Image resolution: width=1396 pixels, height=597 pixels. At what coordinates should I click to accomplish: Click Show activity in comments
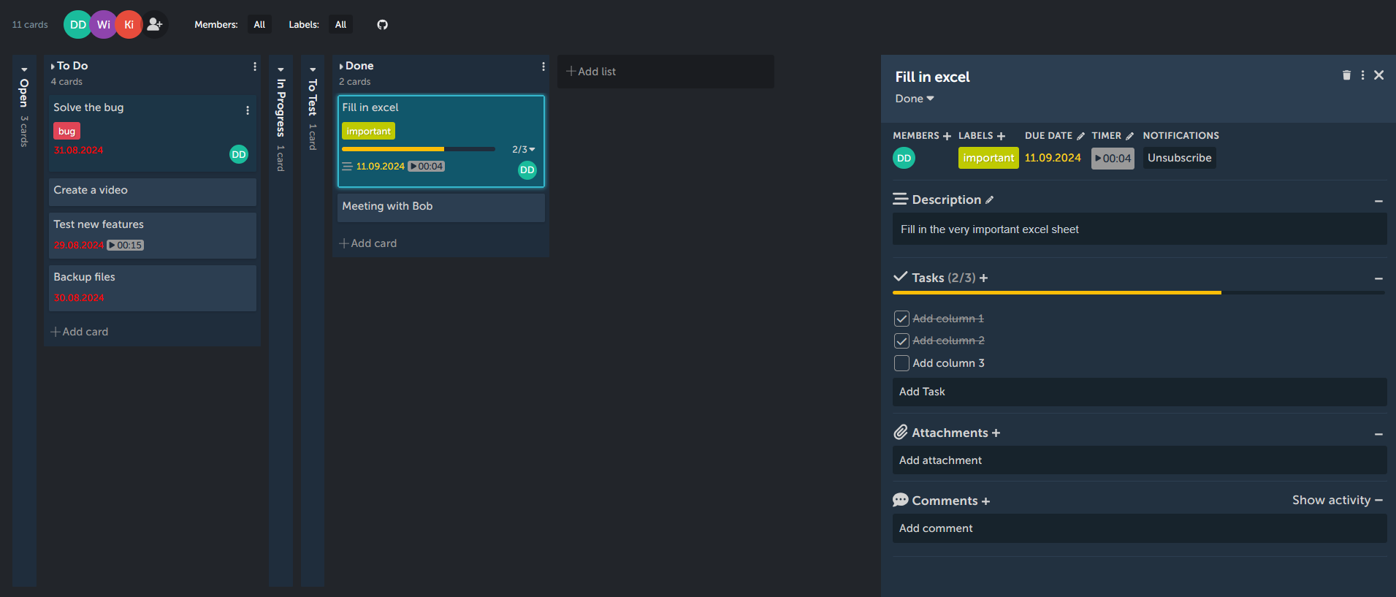tap(1331, 501)
